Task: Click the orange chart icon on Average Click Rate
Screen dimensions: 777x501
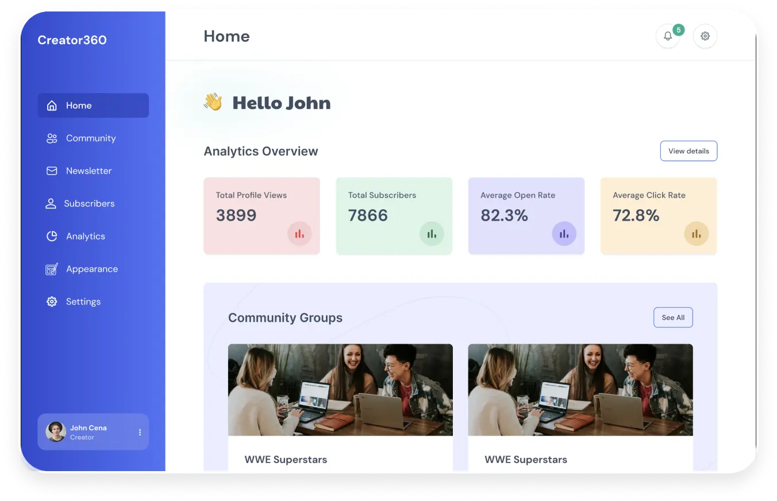Action: tap(696, 234)
